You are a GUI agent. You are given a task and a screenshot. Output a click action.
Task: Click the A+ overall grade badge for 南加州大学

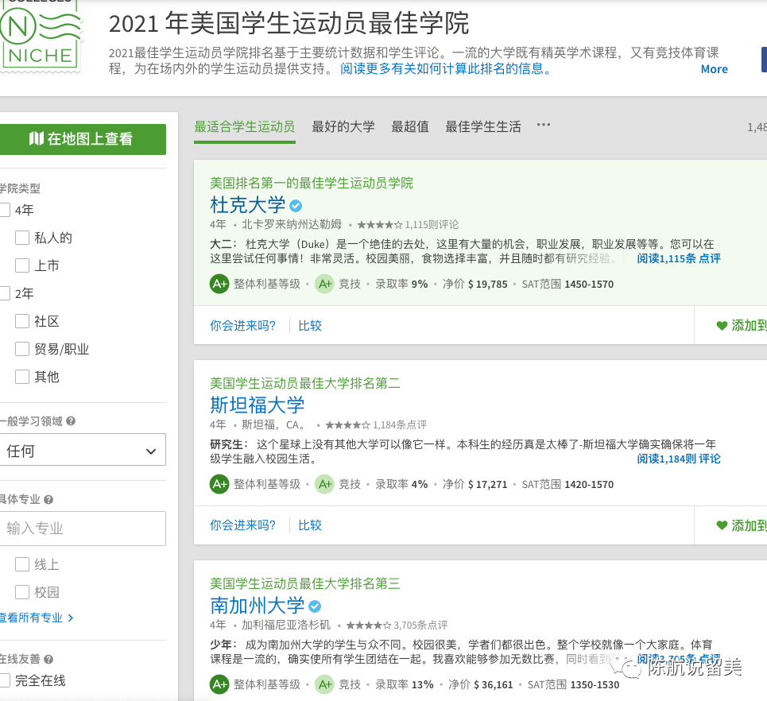pos(219,684)
